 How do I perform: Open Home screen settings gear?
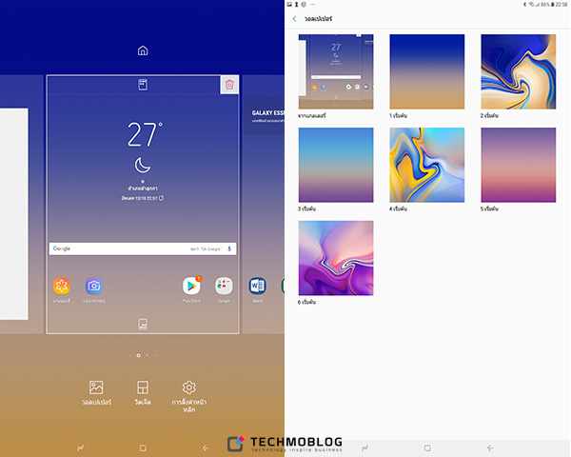pyautogui.click(x=189, y=396)
